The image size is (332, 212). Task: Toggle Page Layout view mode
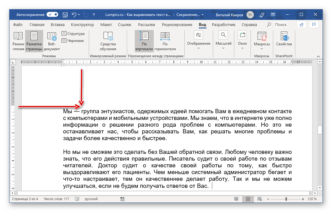coord(34,41)
